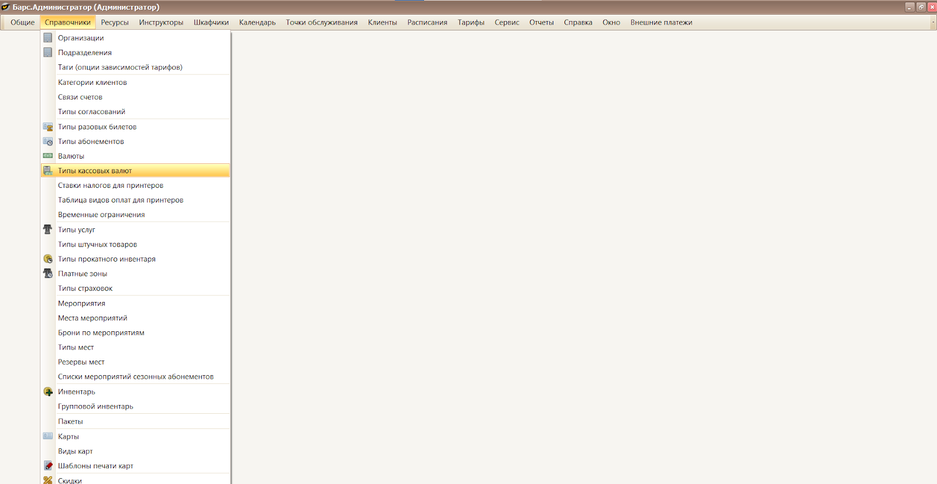The height and width of the screenshot is (484, 937).
Task: Choose Списки мероприятий сезонных абонементов
Action: (135, 377)
